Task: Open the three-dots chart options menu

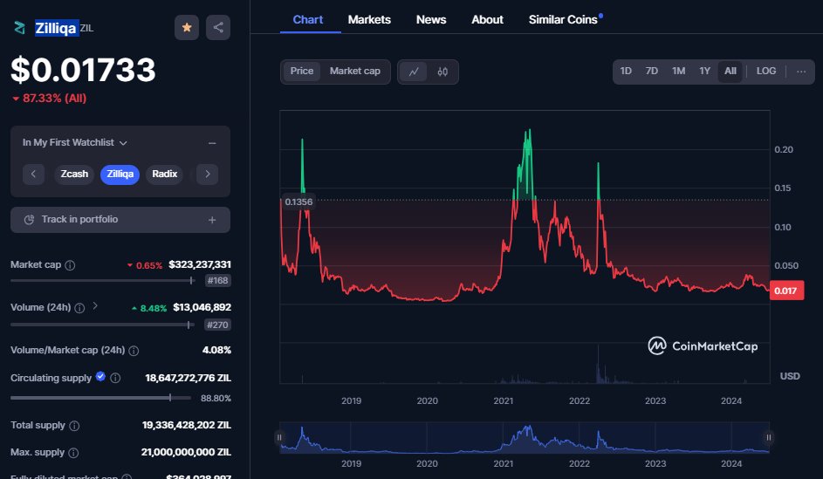Action: (x=801, y=72)
